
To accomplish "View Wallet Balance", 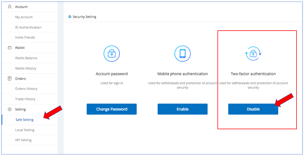I will 26,58.
